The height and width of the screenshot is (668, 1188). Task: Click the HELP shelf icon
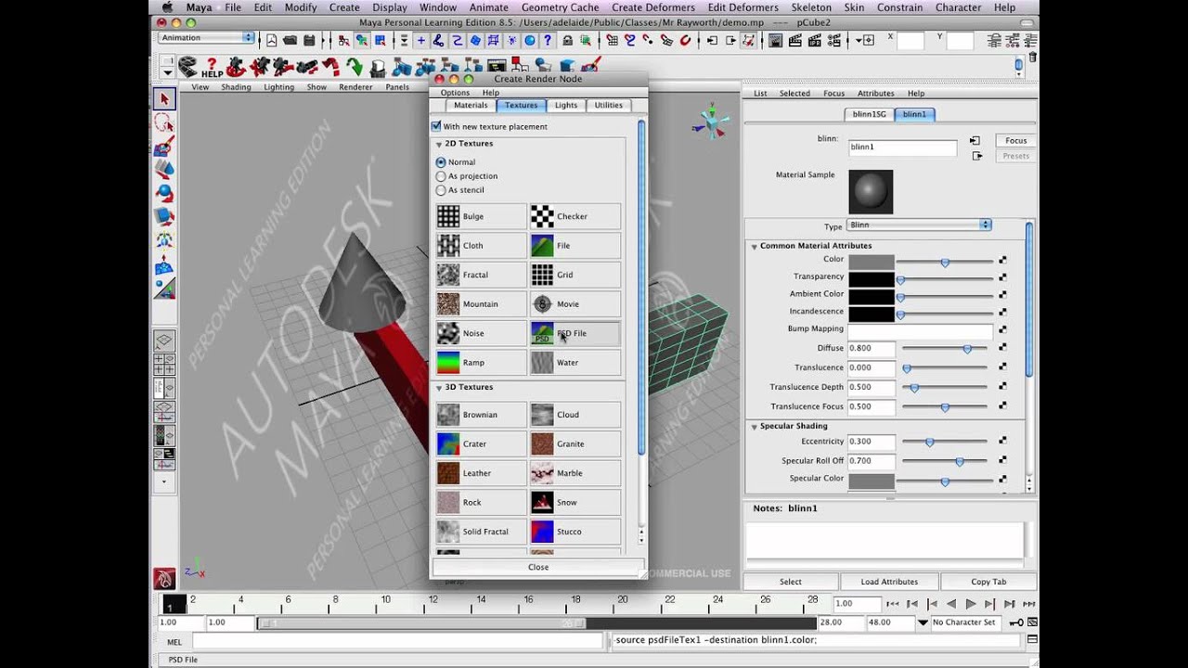point(212,68)
